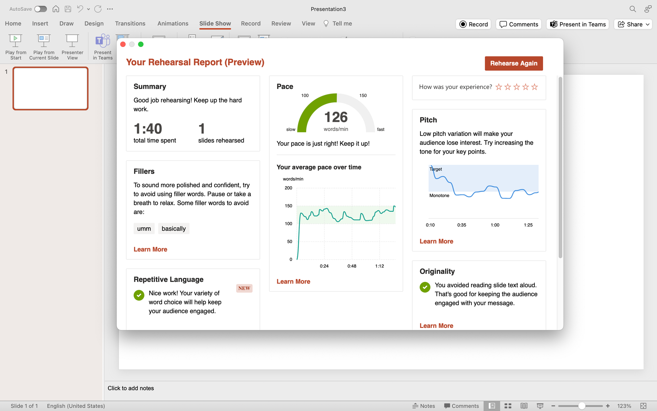Click Play from Current Slide icon
Screen dimensions: 657x411
click(x=44, y=41)
